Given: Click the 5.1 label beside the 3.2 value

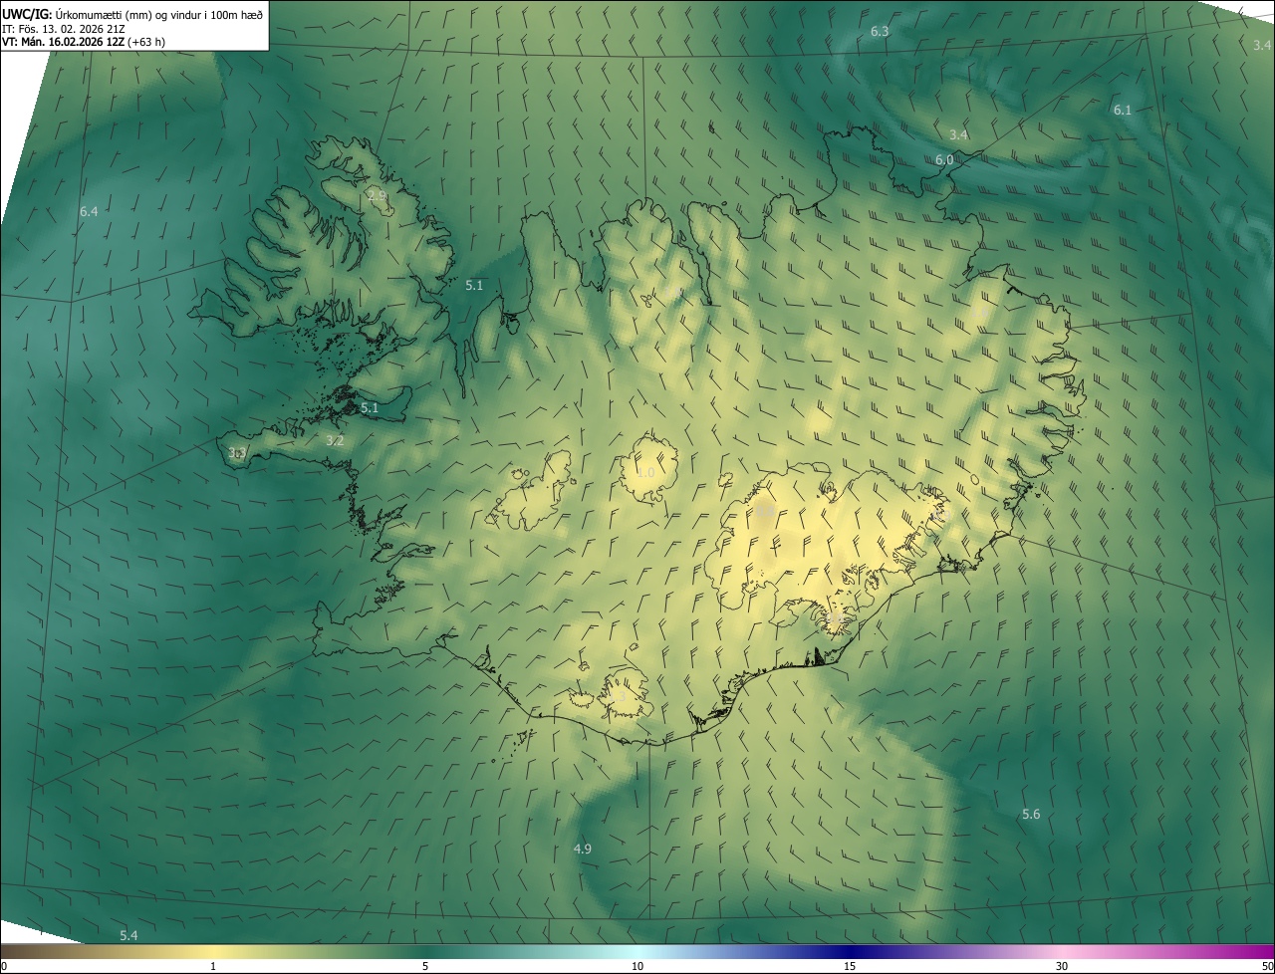Looking at the screenshot, I should [370, 408].
